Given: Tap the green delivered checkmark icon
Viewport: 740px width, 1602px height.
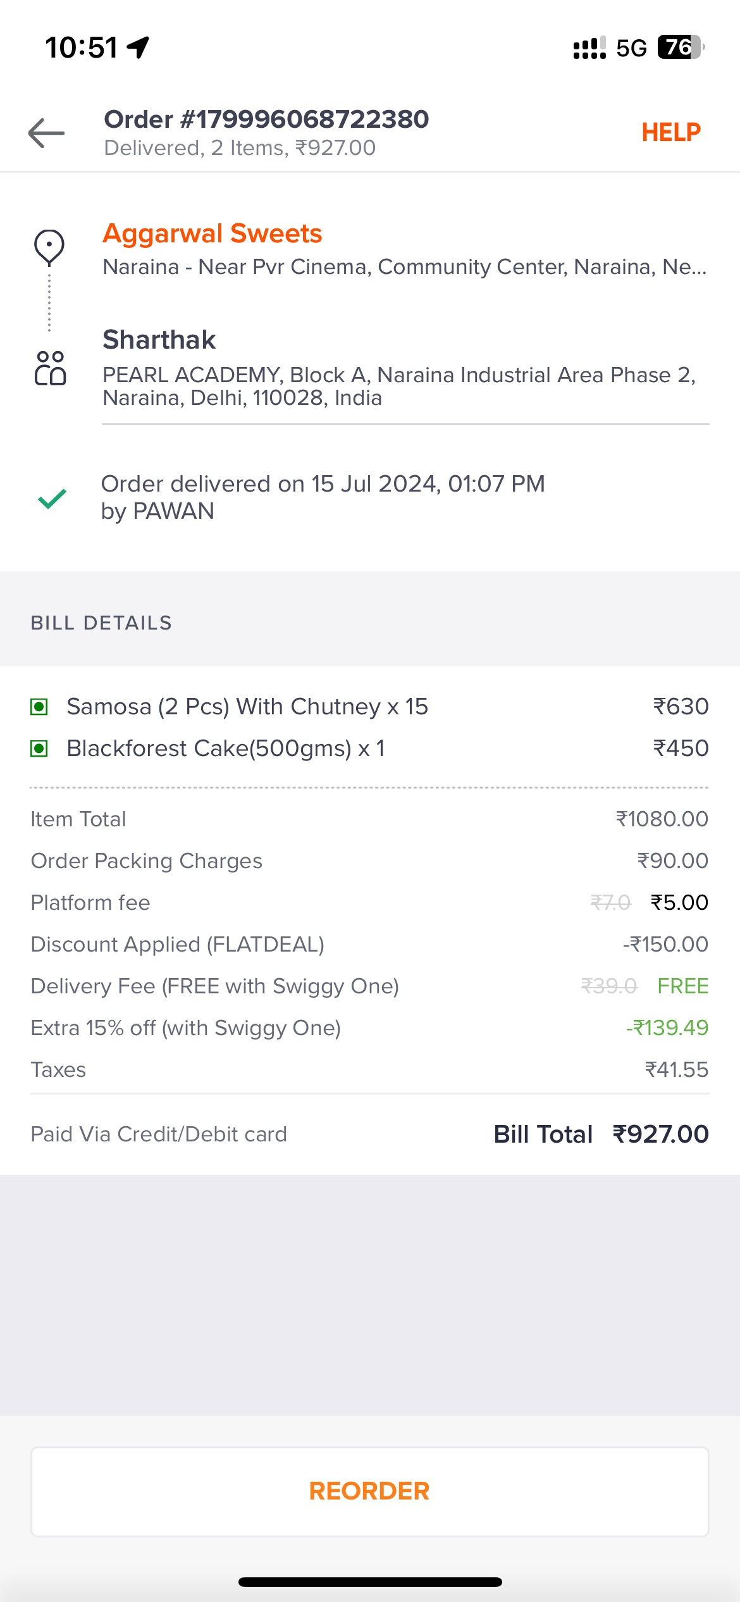Looking at the screenshot, I should click(x=52, y=499).
